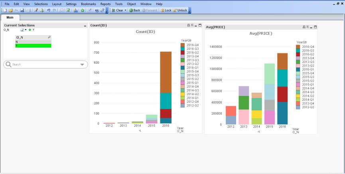The image size is (345, 174).
Task: Open the Bookmarks menu
Action: [89, 4]
